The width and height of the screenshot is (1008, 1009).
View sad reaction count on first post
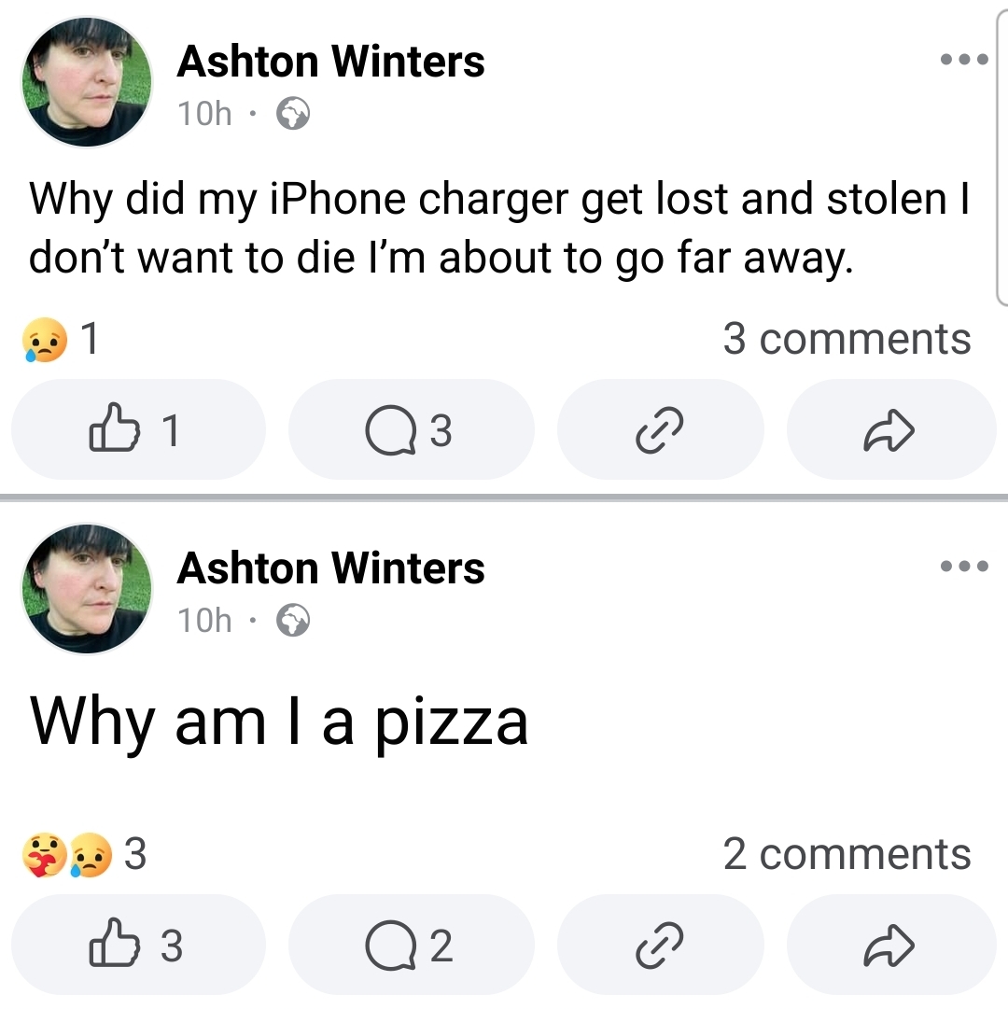[x=61, y=339]
